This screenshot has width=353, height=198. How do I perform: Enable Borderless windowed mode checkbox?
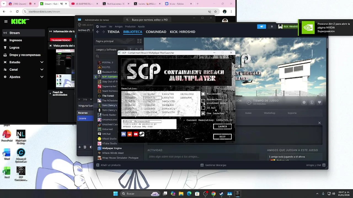[203, 101]
